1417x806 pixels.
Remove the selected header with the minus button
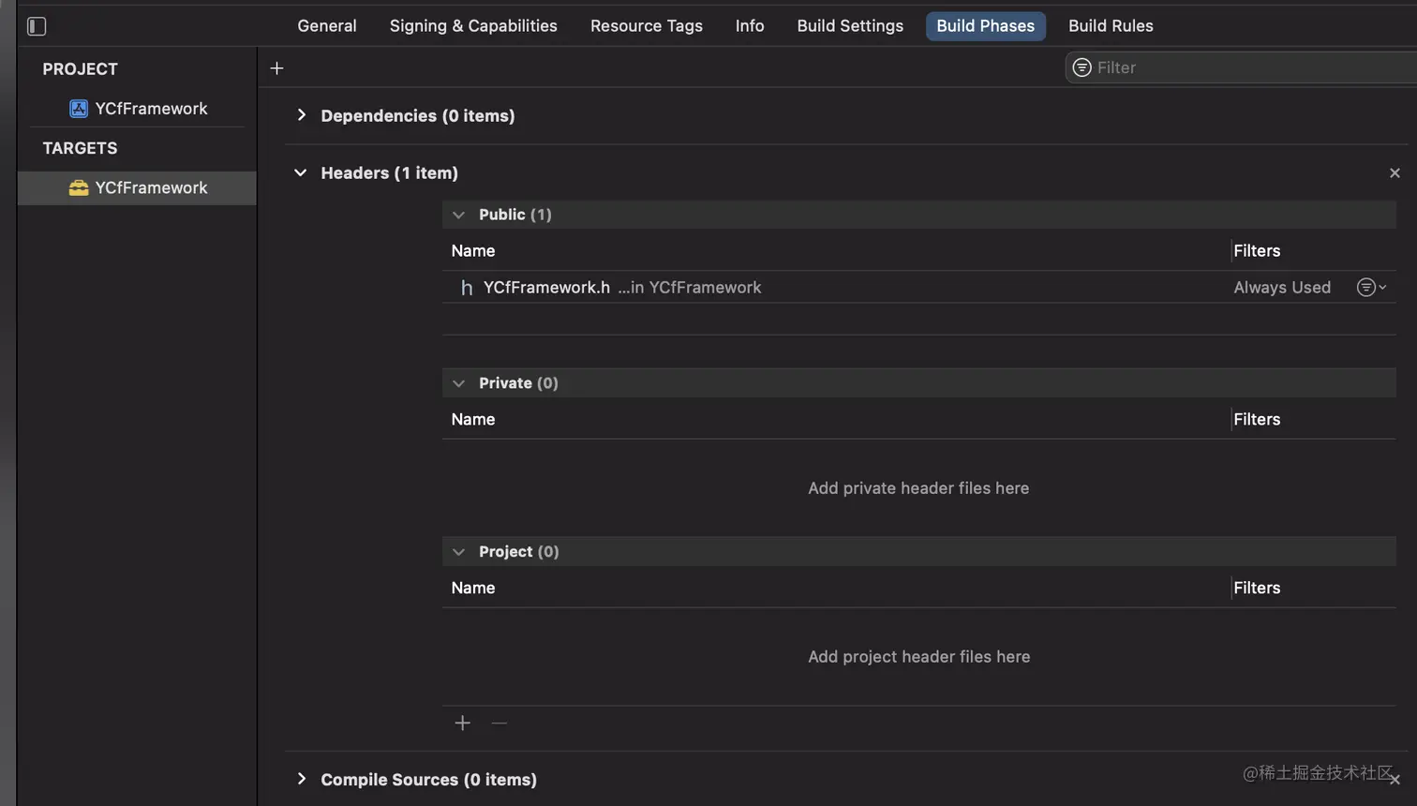point(500,723)
